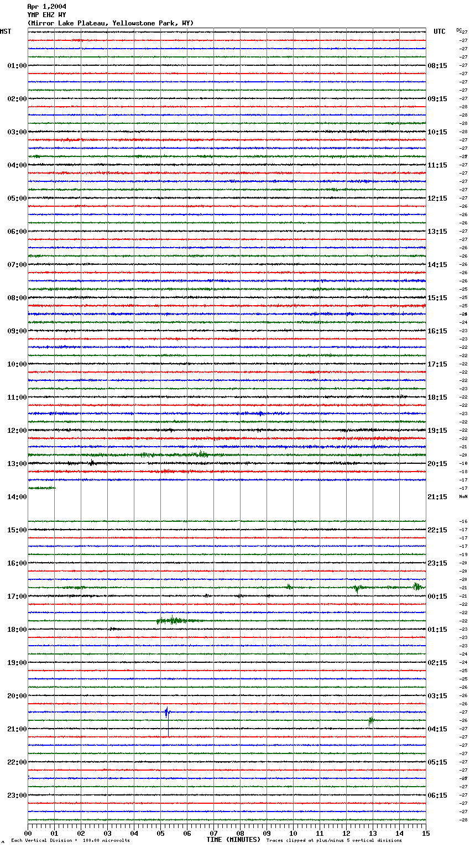Click the 12:15 UTC time label
The height and width of the screenshot is (848, 470).
[x=437, y=198]
